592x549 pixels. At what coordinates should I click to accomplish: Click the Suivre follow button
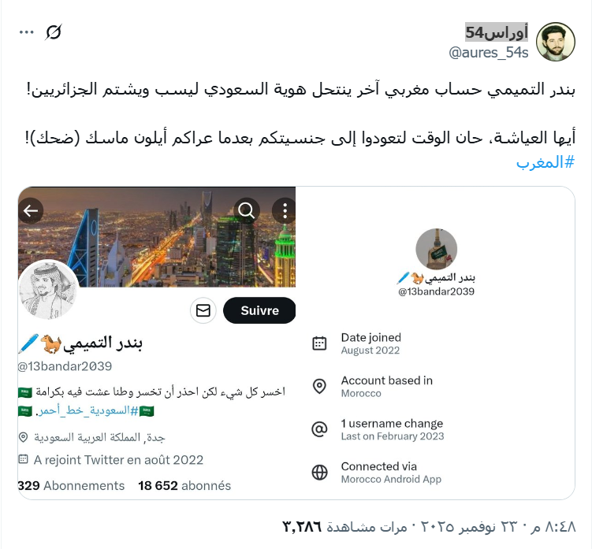coord(260,310)
